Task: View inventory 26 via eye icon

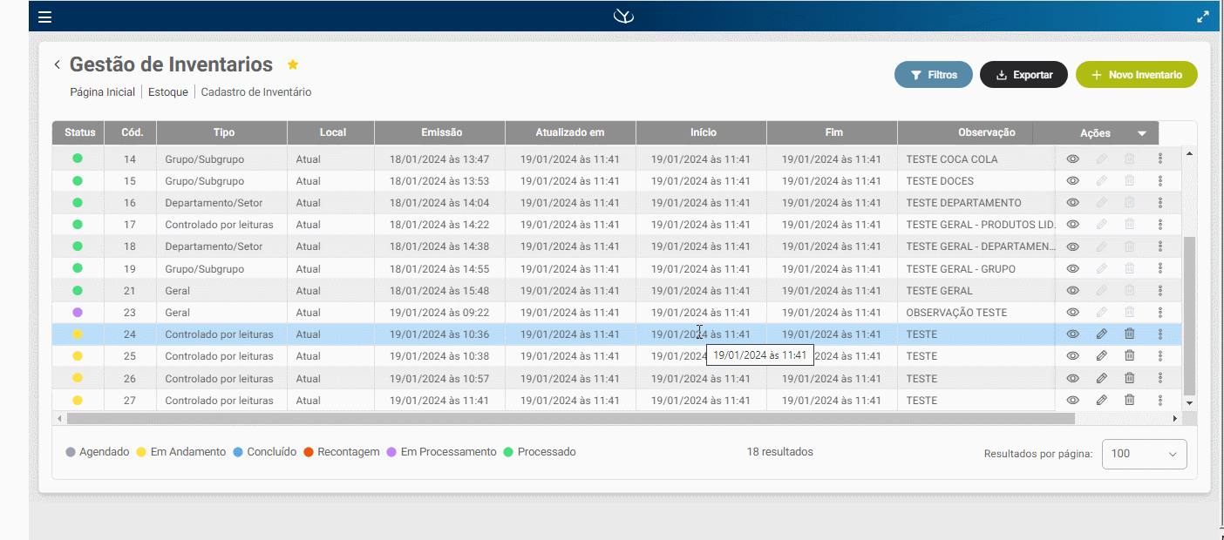Action: [1073, 378]
